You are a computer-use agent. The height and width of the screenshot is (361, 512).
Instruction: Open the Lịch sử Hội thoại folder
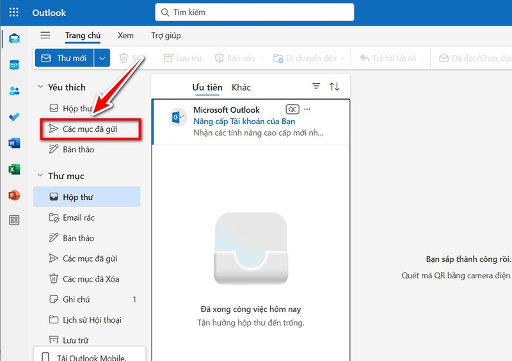[87, 320]
